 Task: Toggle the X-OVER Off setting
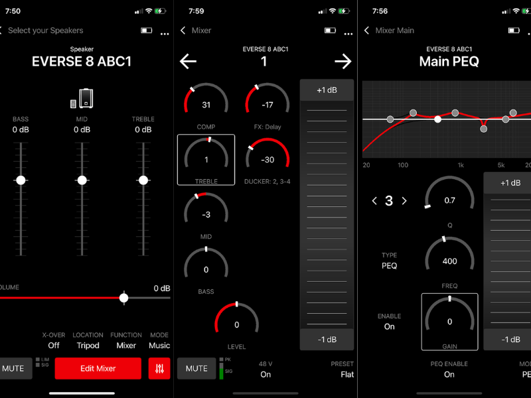54,340
